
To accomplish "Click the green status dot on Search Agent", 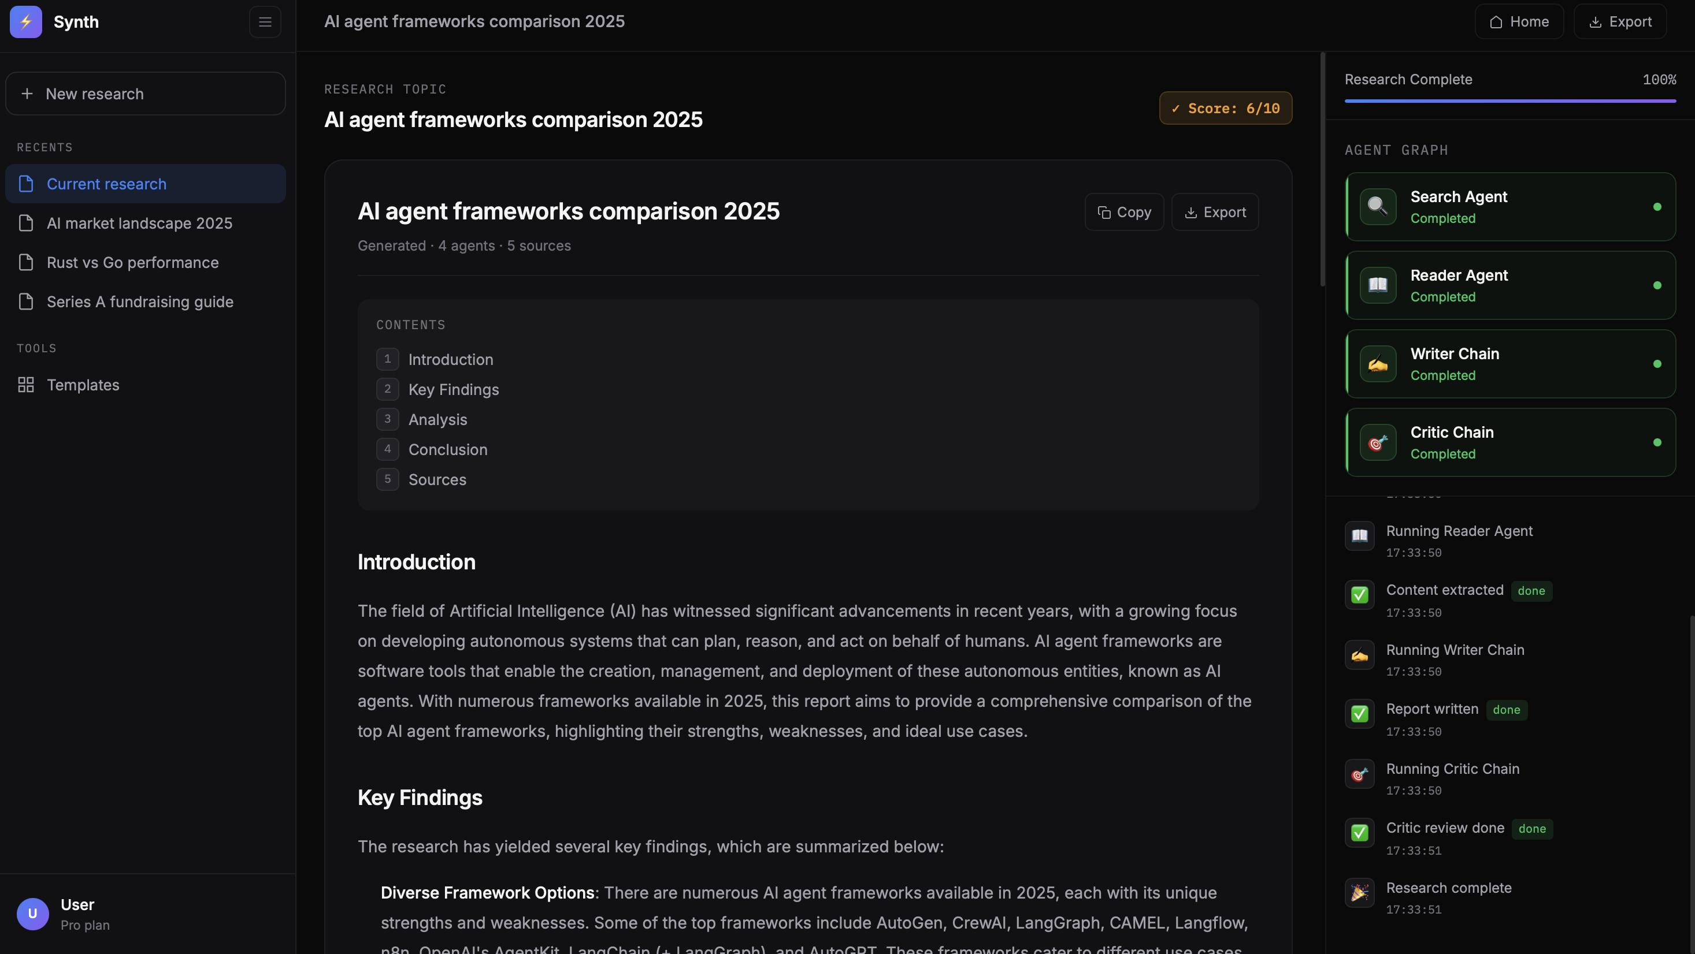I will point(1657,206).
